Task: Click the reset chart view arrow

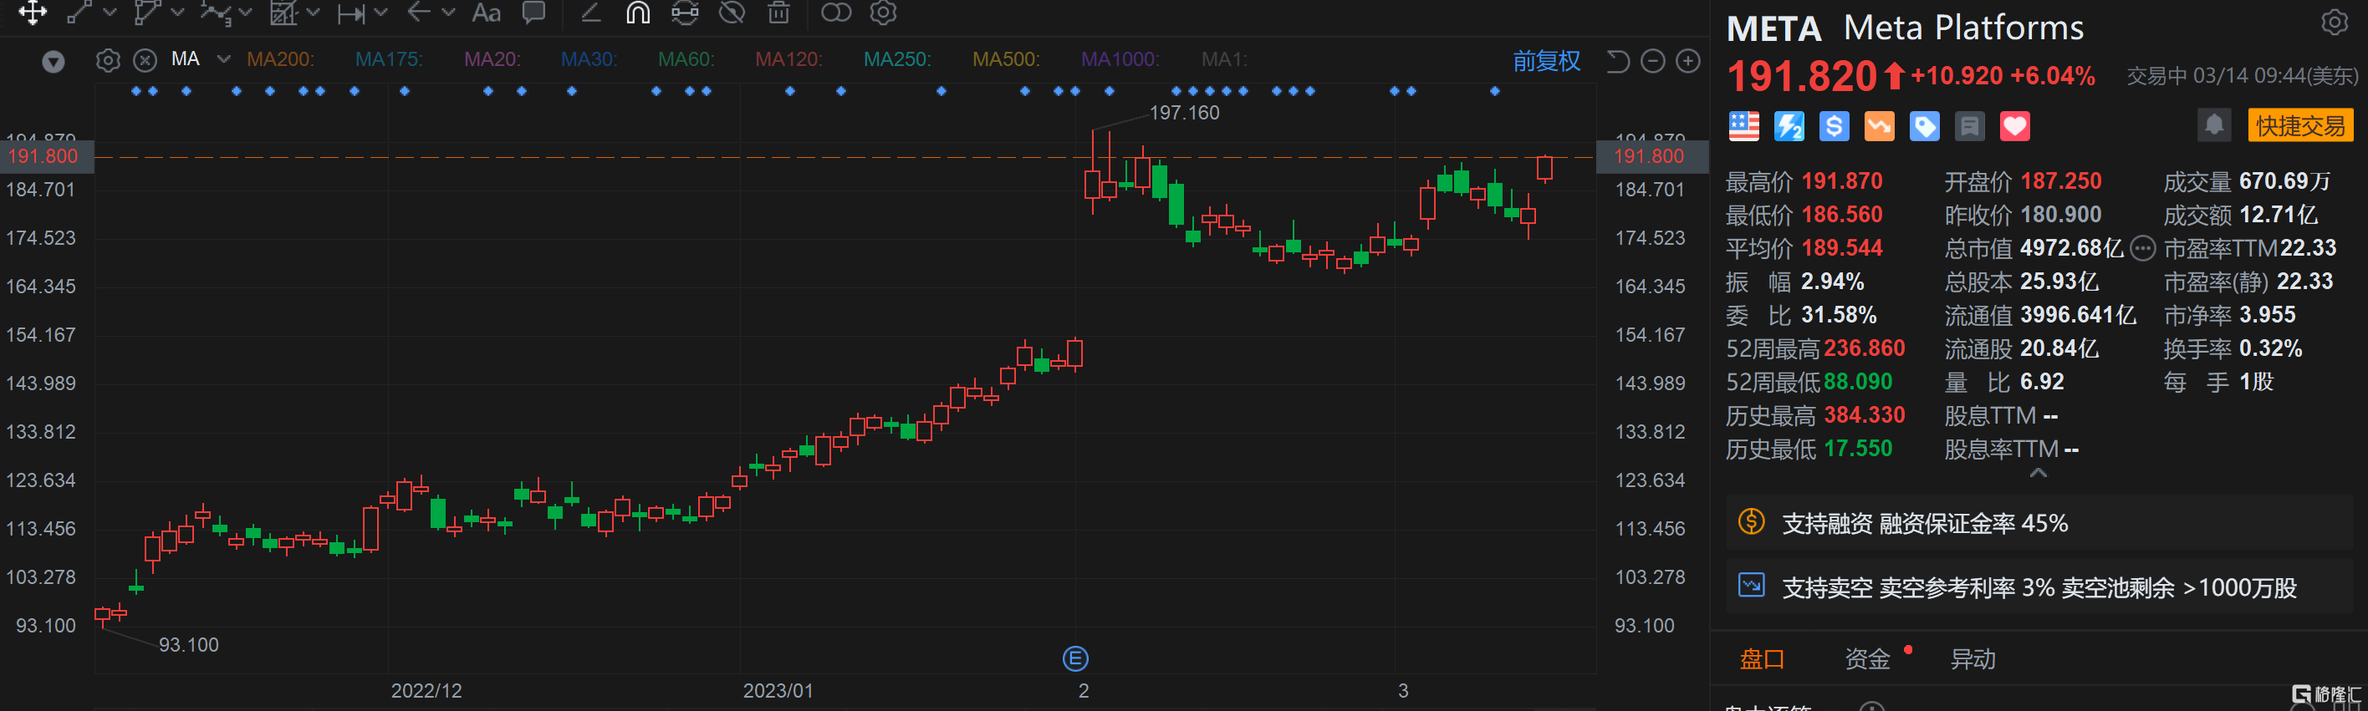Action: tap(1617, 62)
